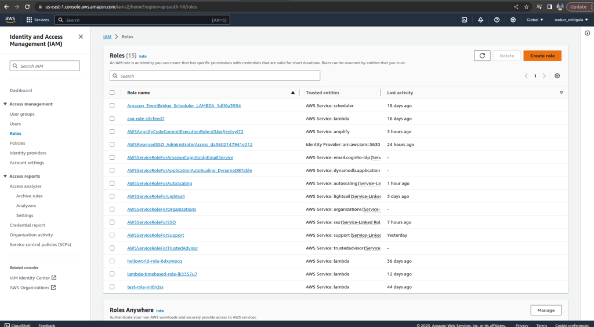Click the Manage button for Roles Anywhere

click(x=546, y=310)
